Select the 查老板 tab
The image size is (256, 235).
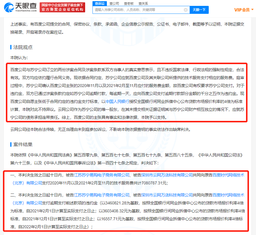pyautogui.click(x=129, y=4)
